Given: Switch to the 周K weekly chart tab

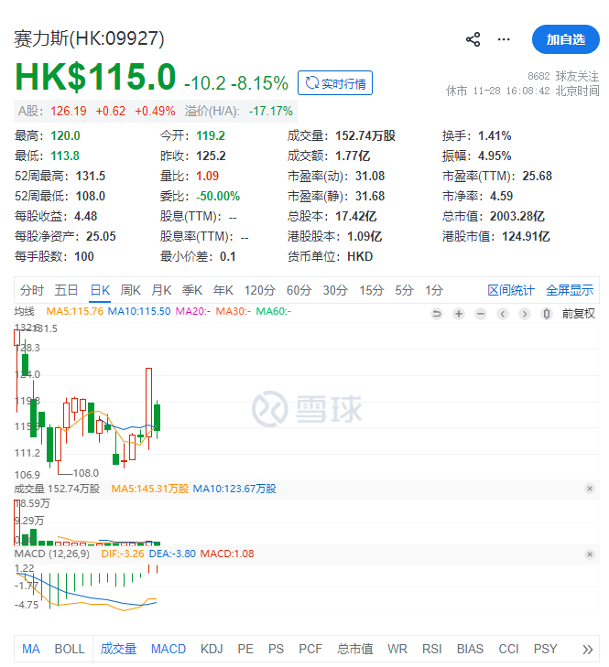Looking at the screenshot, I should click(131, 290).
